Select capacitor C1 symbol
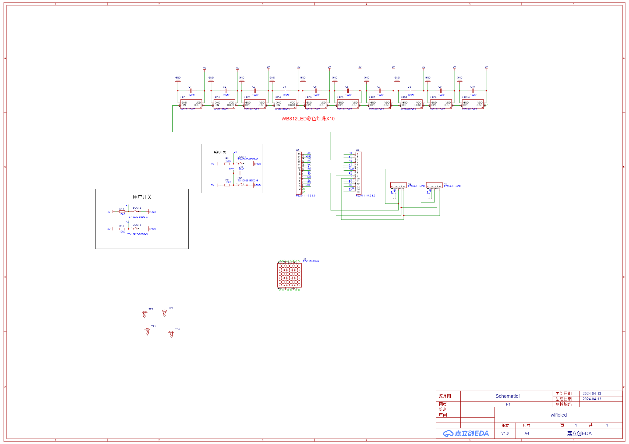The width and height of the screenshot is (629, 444). (191, 91)
